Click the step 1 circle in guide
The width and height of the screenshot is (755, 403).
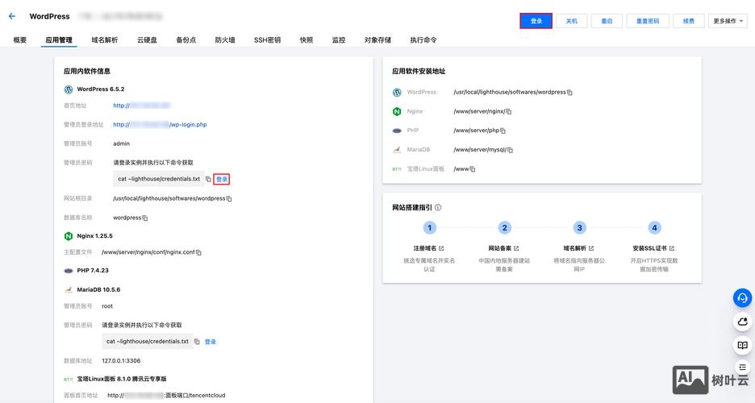[x=429, y=228]
